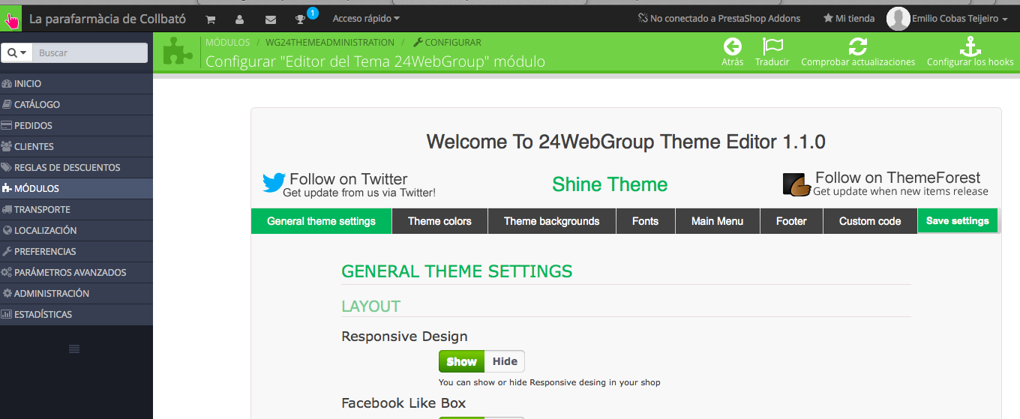
Task: Click the Atrás back arrow icon
Action: [732, 46]
